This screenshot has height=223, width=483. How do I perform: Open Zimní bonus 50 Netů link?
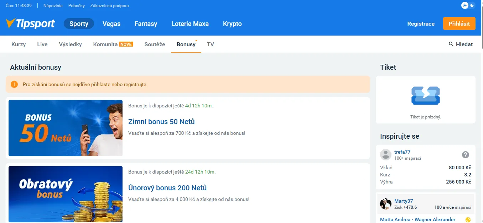pyautogui.click(x=161, y=122)
